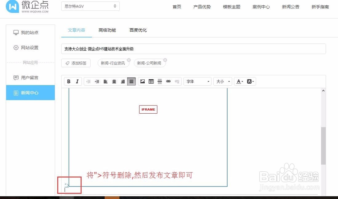This screenshot has width=338, height=199.
Task: Click the 用户留言 chat icon
Action: point(16,78)
